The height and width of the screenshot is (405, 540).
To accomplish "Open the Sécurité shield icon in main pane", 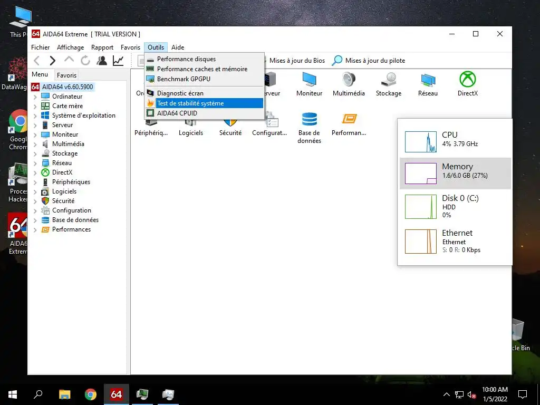I will point(230,128).
